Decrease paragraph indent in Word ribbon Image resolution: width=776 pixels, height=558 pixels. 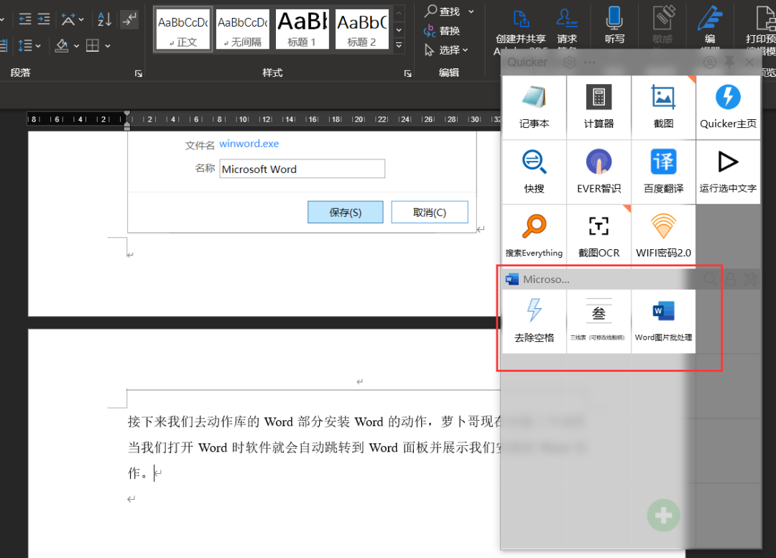click(24, 19)
